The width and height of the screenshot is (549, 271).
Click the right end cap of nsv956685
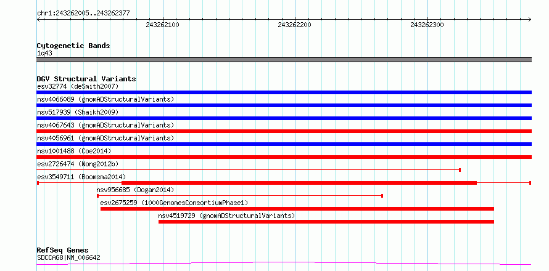pos(382,196)
